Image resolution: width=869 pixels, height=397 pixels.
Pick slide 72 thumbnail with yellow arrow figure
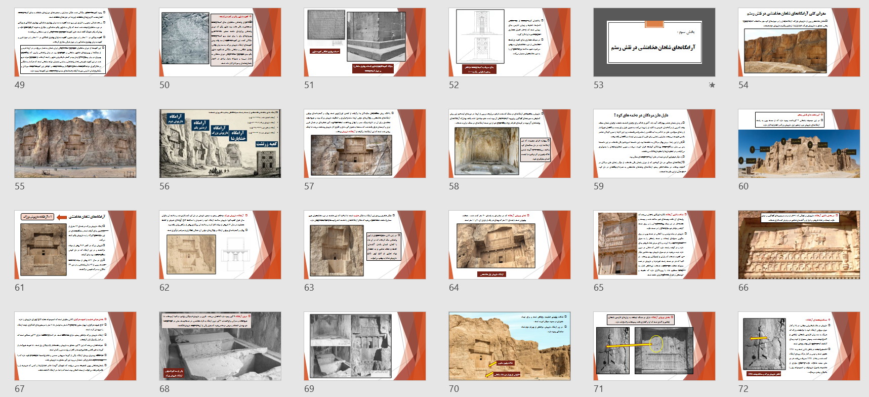(x=799, y=346)
